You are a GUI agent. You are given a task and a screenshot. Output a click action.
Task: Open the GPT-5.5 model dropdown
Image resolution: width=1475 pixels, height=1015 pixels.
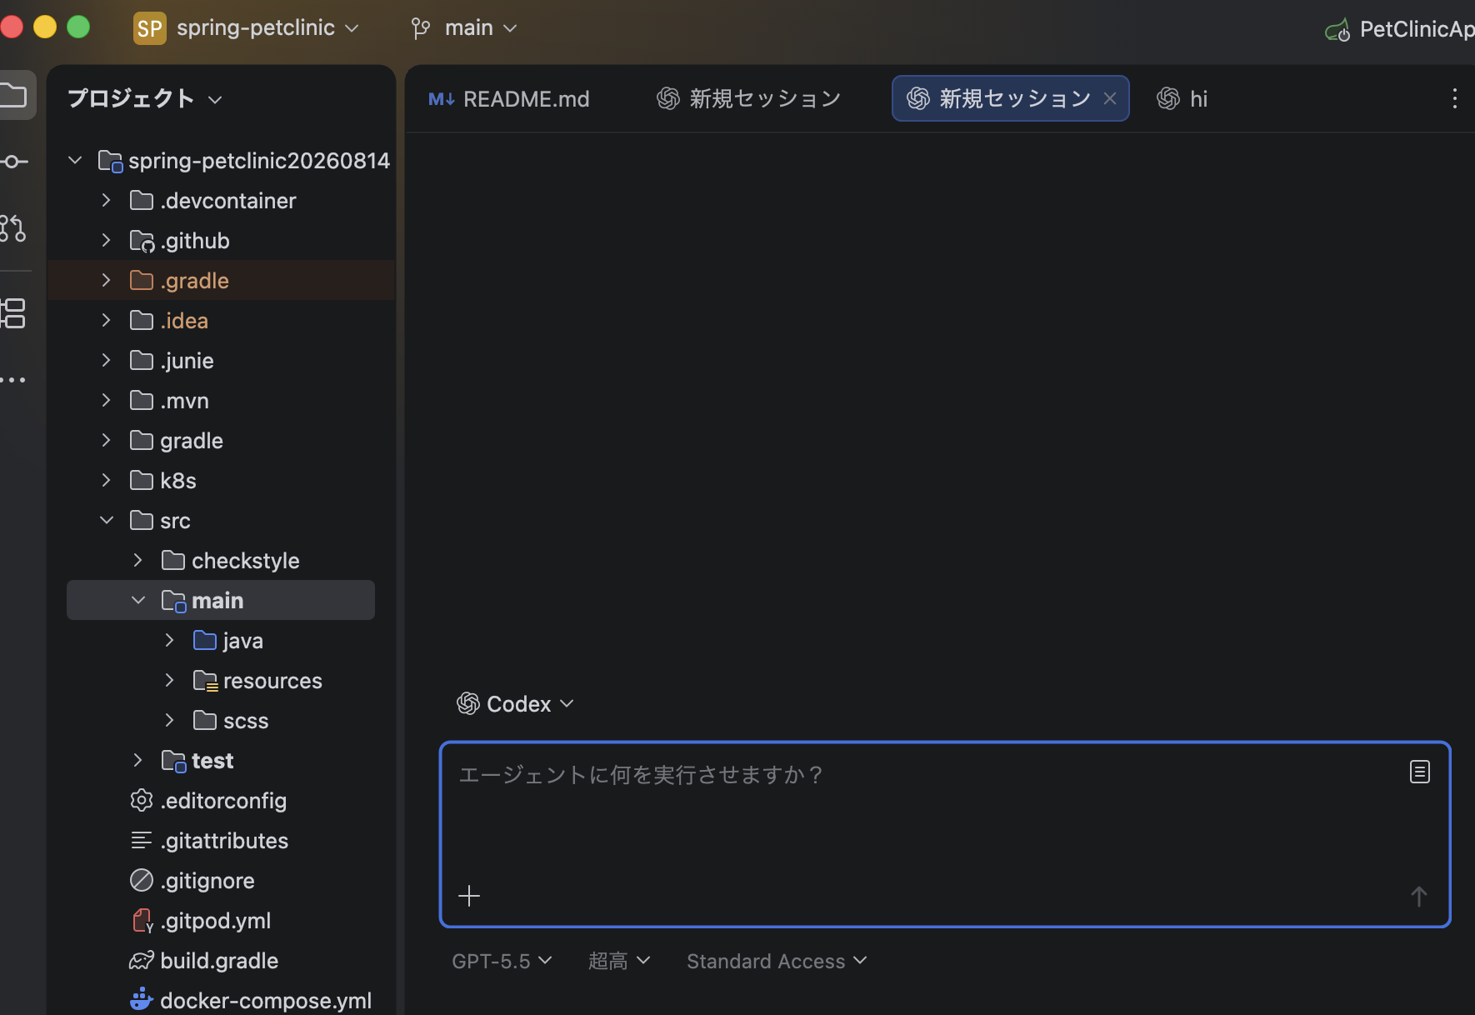click(x=502, y=961)
